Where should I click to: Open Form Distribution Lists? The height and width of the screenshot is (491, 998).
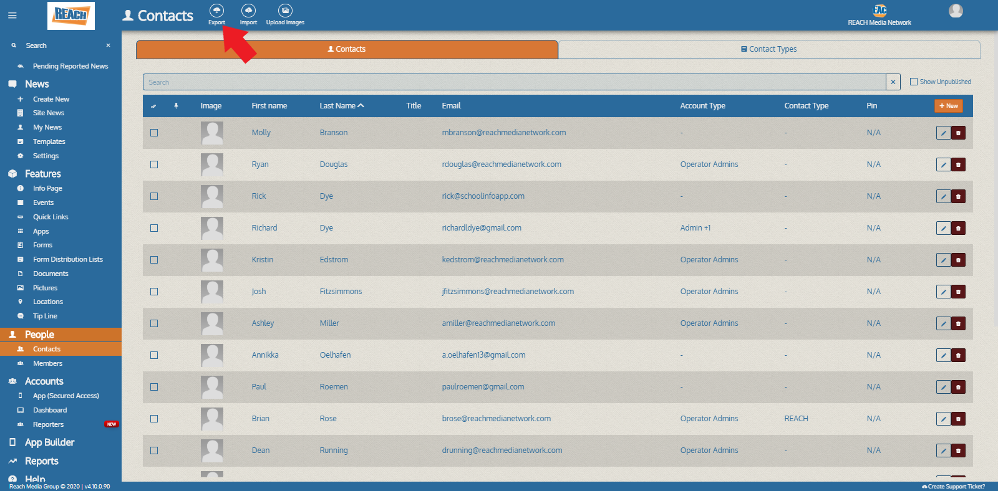(68, 259)
